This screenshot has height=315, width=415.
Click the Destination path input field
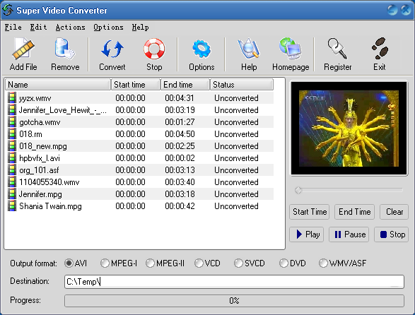[x=234, y=282]
